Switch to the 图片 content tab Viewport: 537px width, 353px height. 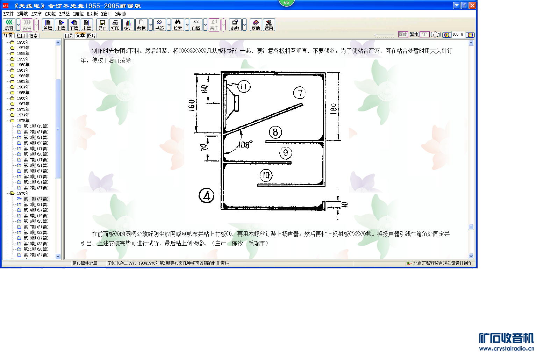click(92, 36)
